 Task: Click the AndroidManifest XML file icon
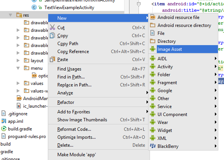pos(19,98)
